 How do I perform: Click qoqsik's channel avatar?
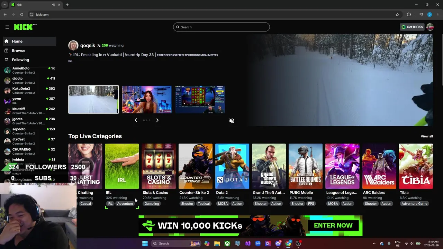click(x=73, y=45)
